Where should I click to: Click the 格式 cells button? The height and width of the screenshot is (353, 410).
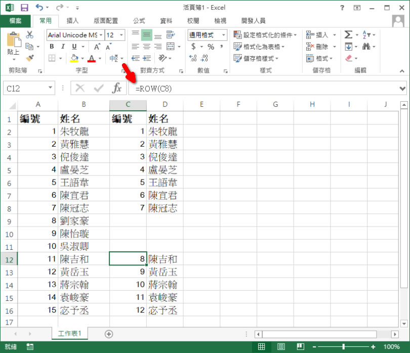319,58
